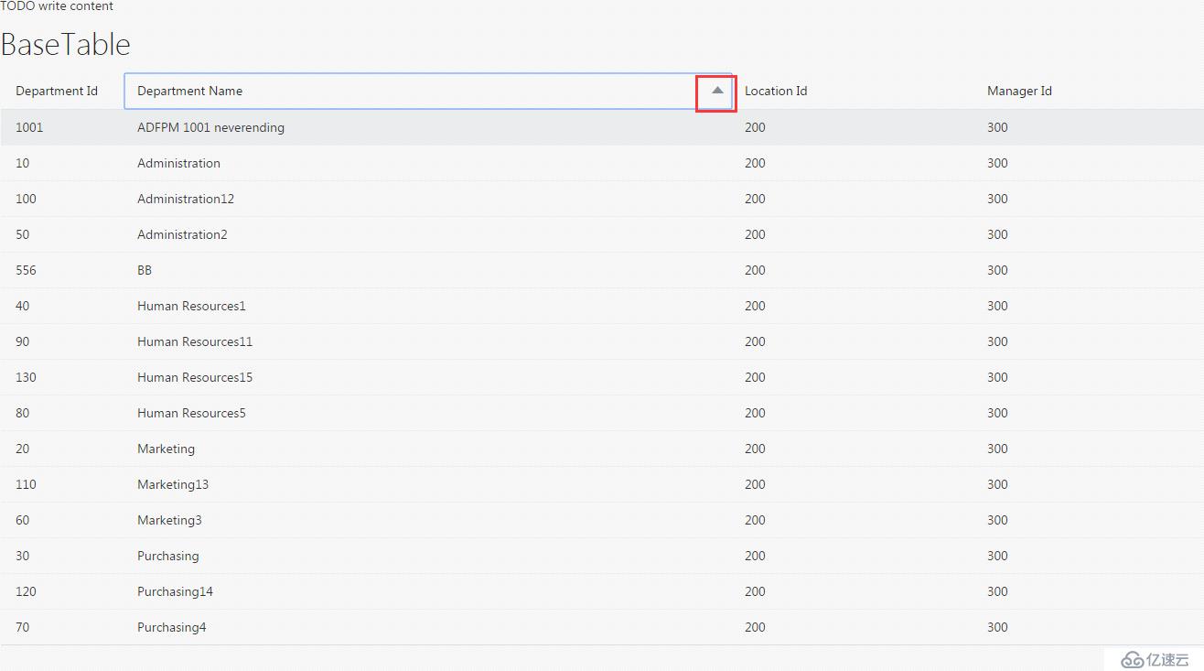This screenshot has width=1204, height=671.
Task: Click the BaseTable heading
Action: point(66,44)
